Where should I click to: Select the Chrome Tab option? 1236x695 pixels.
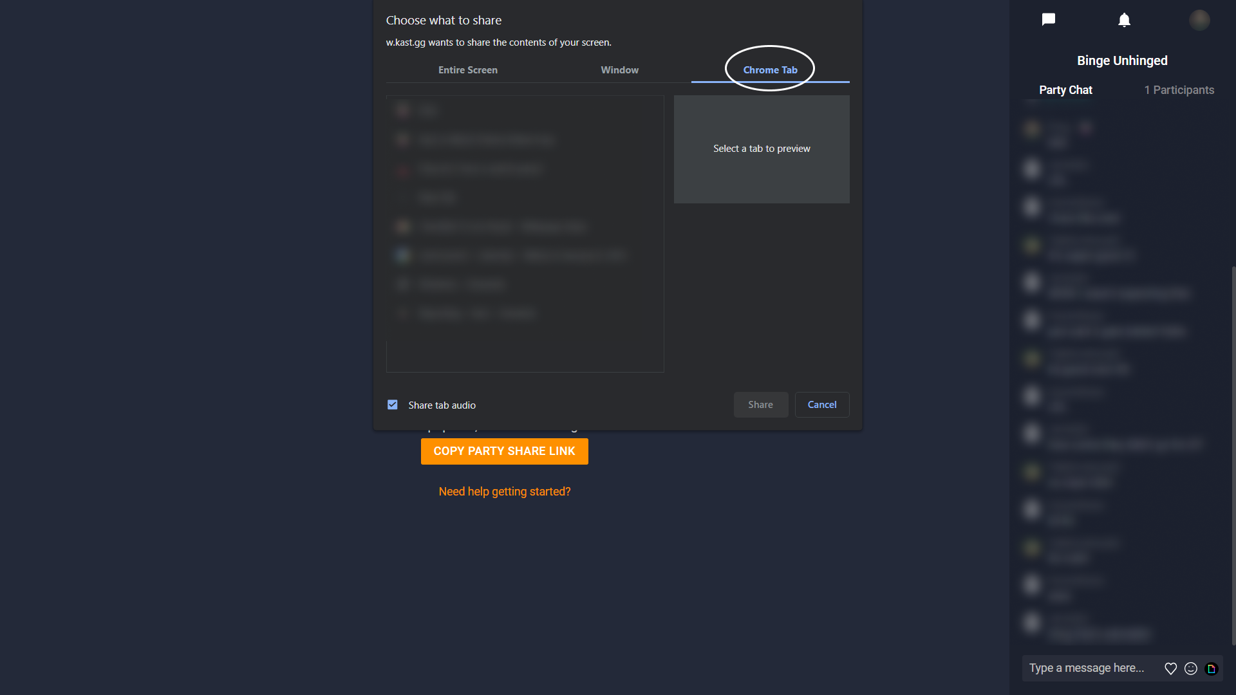[x=770, y=69]
